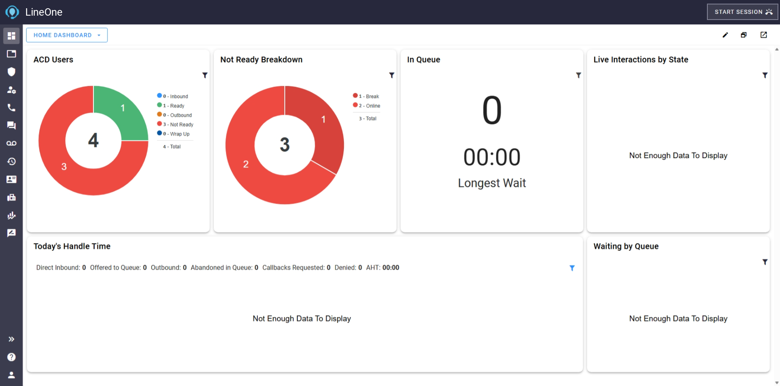Click the phone handset icon in sidebar
Screen dimensions: 780x386
(x=11, y=108)
